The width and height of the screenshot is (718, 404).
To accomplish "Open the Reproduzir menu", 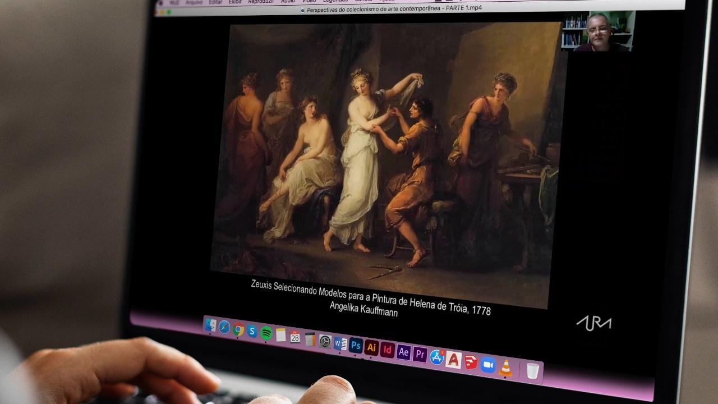I will coord(261,2).
